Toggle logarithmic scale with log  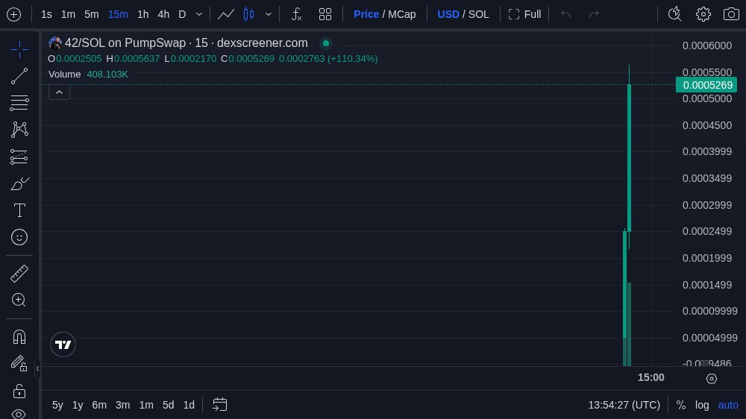(702, 405)
